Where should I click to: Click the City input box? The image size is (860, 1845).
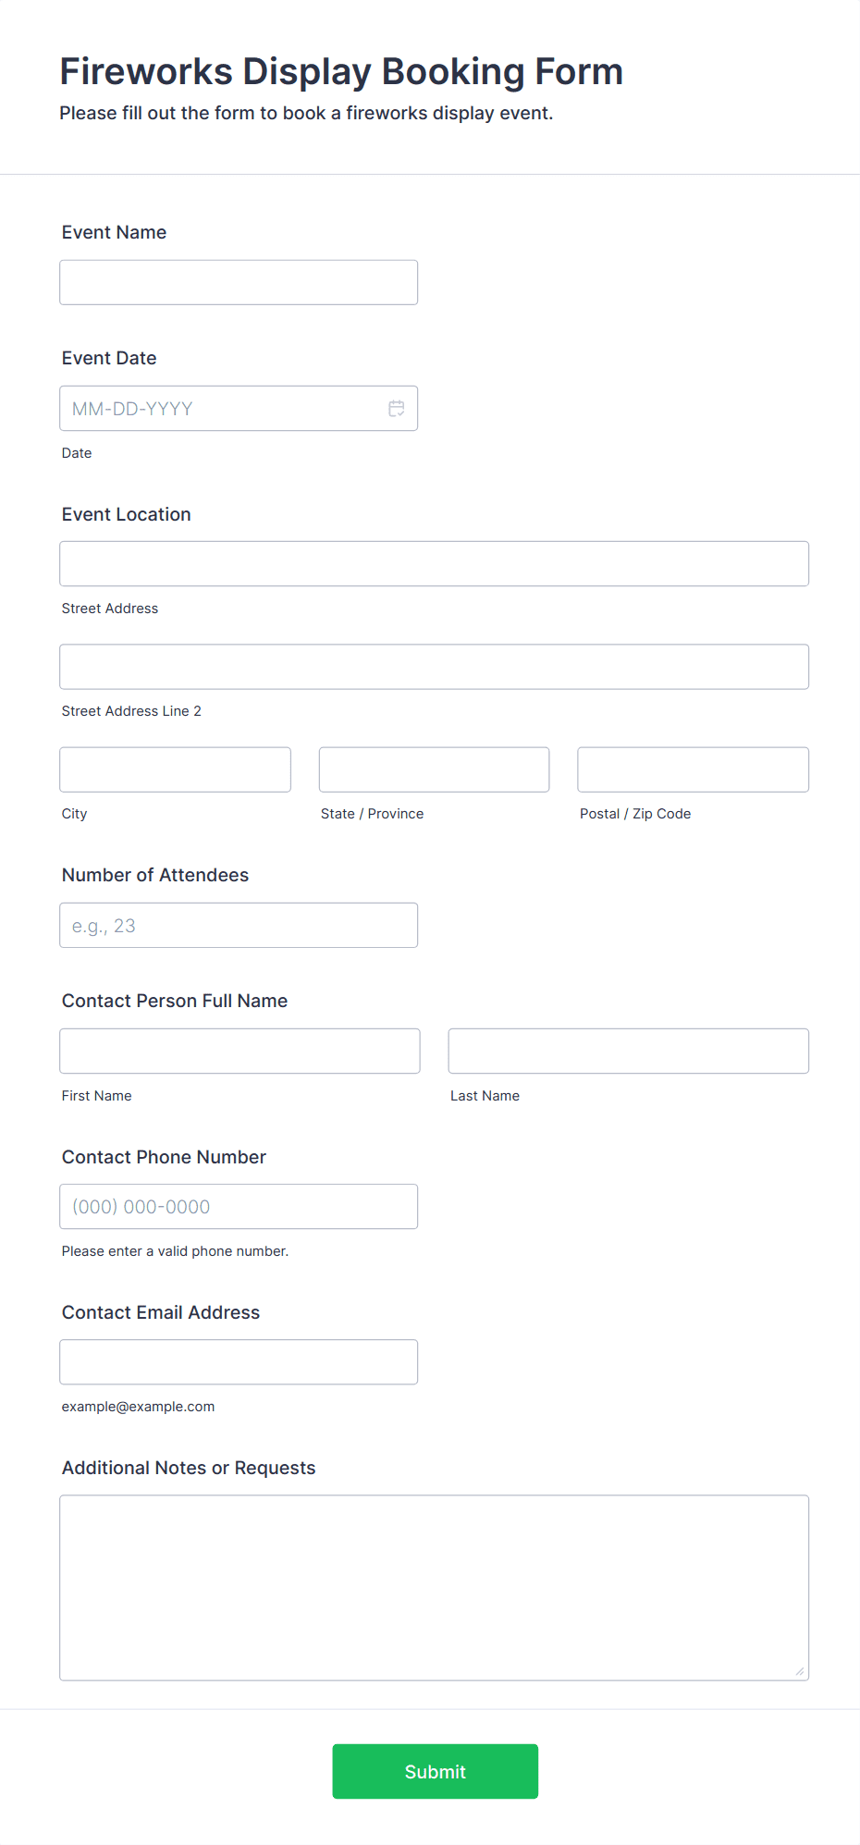click(x=175, y=769)
